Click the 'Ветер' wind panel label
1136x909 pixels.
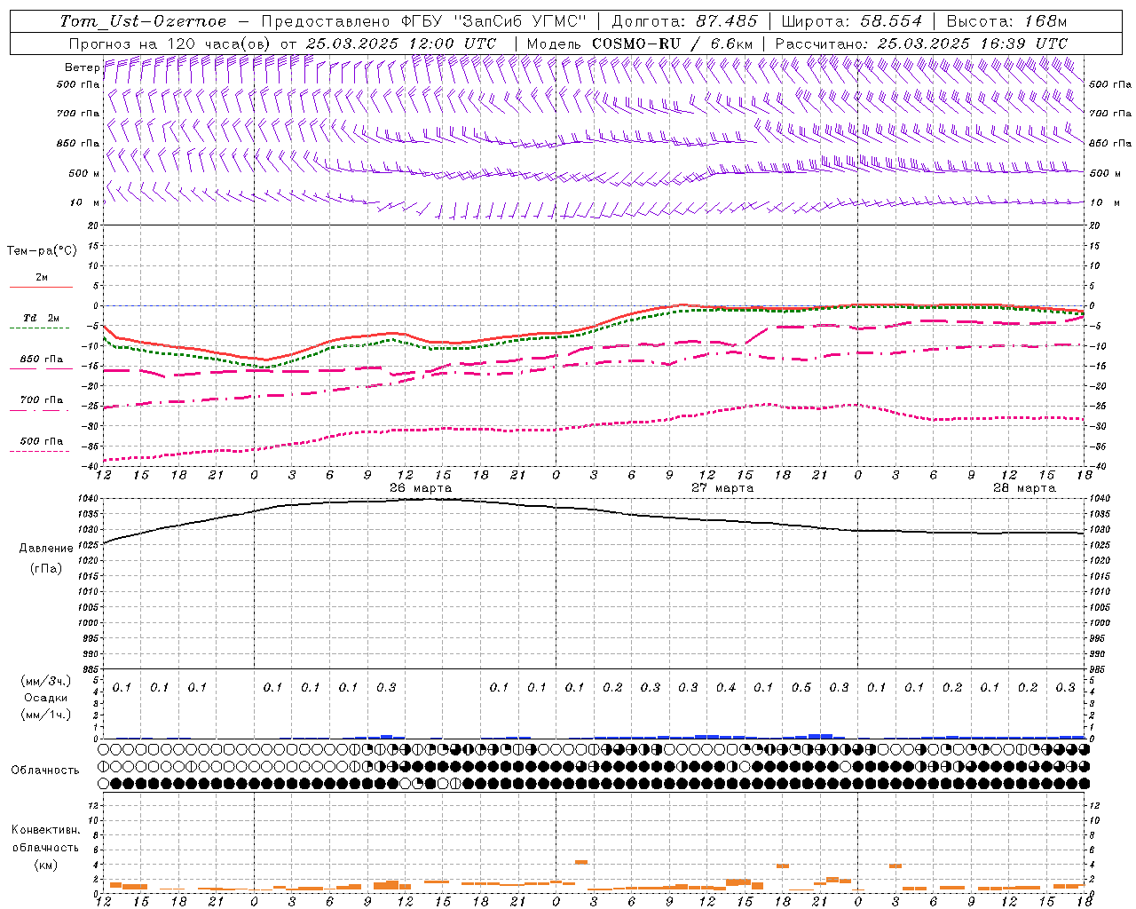pos(81,67)
